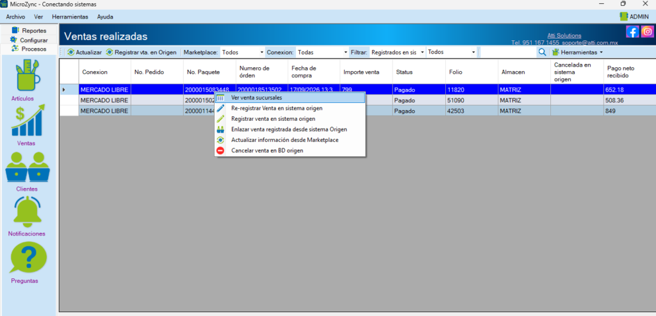Click the ADMIN user icon
Image resolution: width=656 pixels, height=316 pixels.
click(x=624, y=17)
